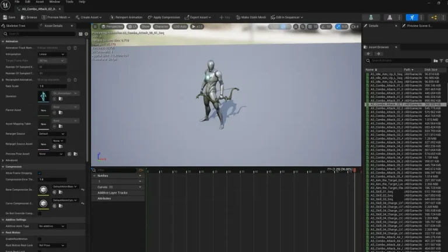Open the Edit menu
448x252 pixels.
pyautogui.click(x=27, y=2)
